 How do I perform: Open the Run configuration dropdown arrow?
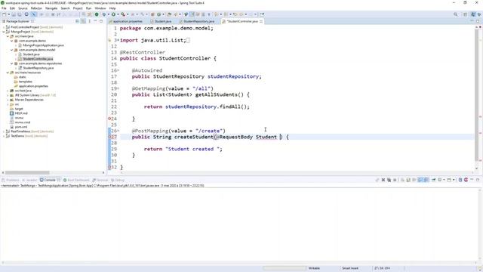click(x=118, y=14)
